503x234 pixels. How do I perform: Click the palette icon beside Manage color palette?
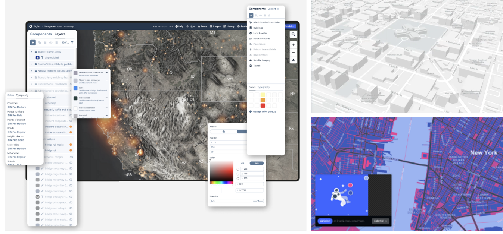coord(251,111)
